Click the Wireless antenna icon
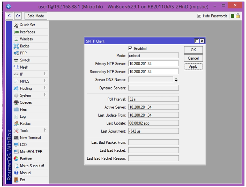 coord(16,39)
